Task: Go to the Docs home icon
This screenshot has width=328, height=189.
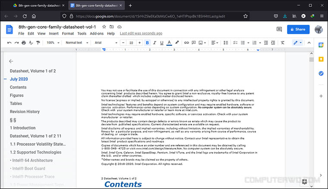Action: pyautogui.click(x=9, y=29)
